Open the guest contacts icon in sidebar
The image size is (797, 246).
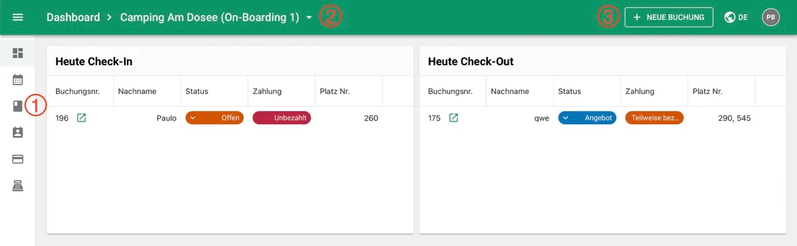[x=18, y=132]
